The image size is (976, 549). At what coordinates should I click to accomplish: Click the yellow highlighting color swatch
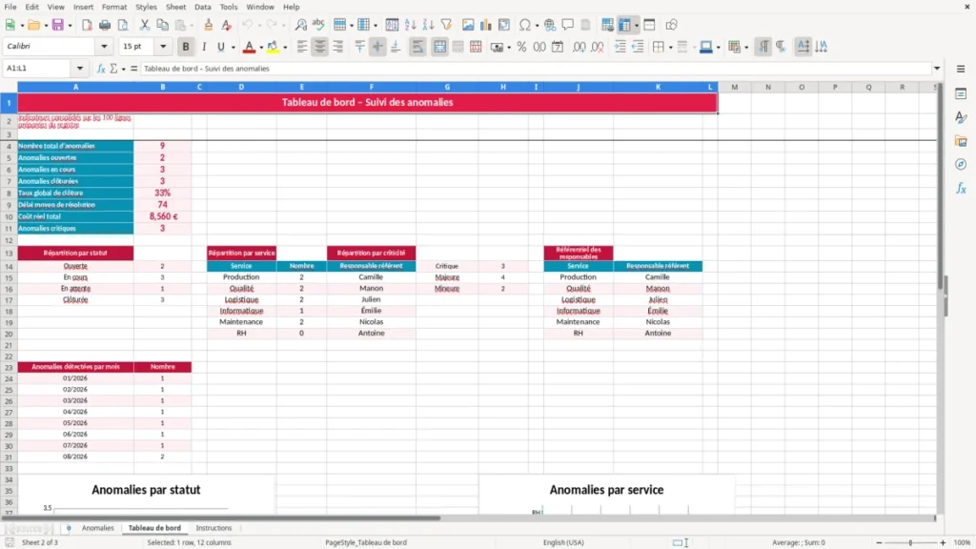273,48
